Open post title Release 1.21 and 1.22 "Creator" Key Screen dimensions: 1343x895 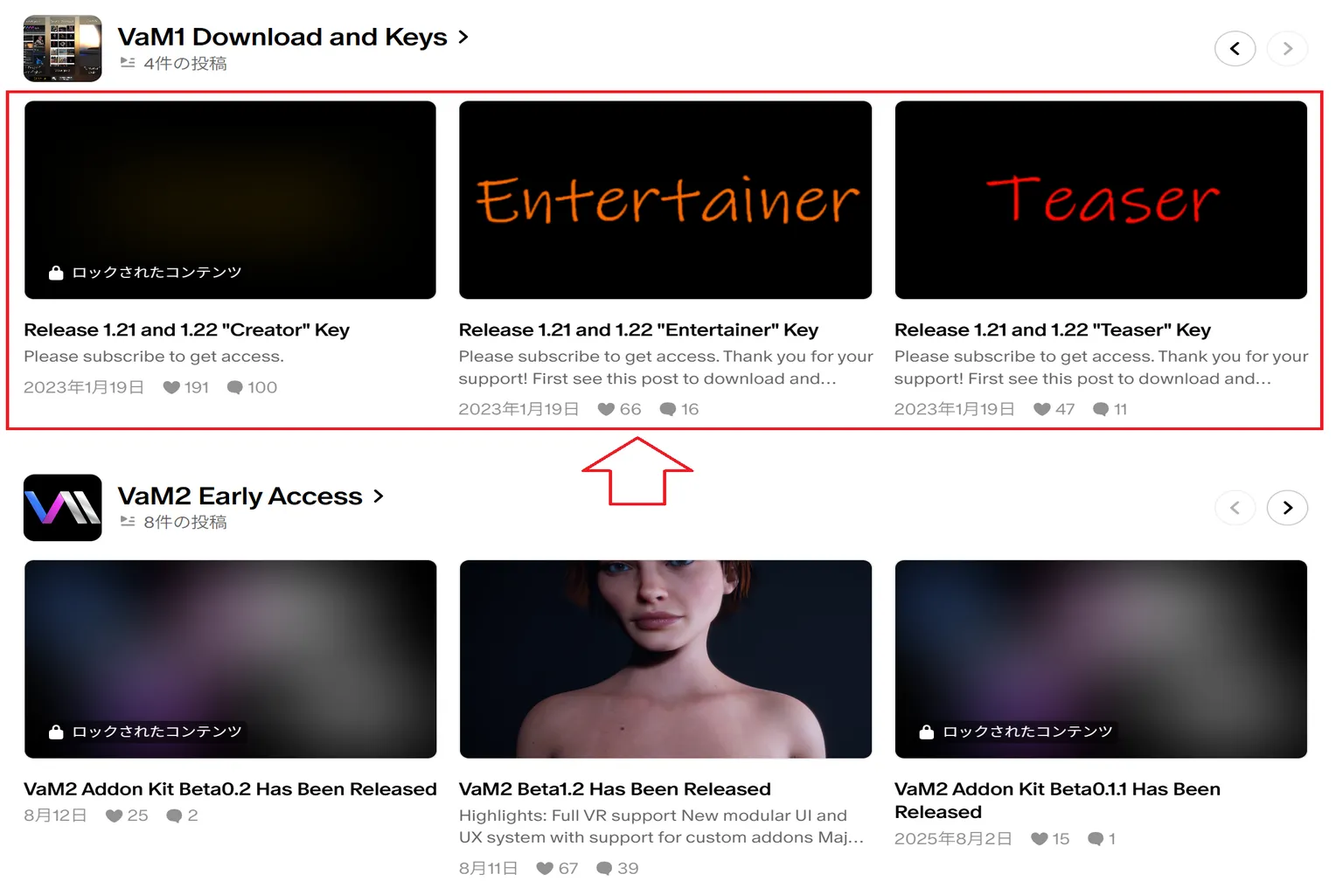tap(186, 330)
